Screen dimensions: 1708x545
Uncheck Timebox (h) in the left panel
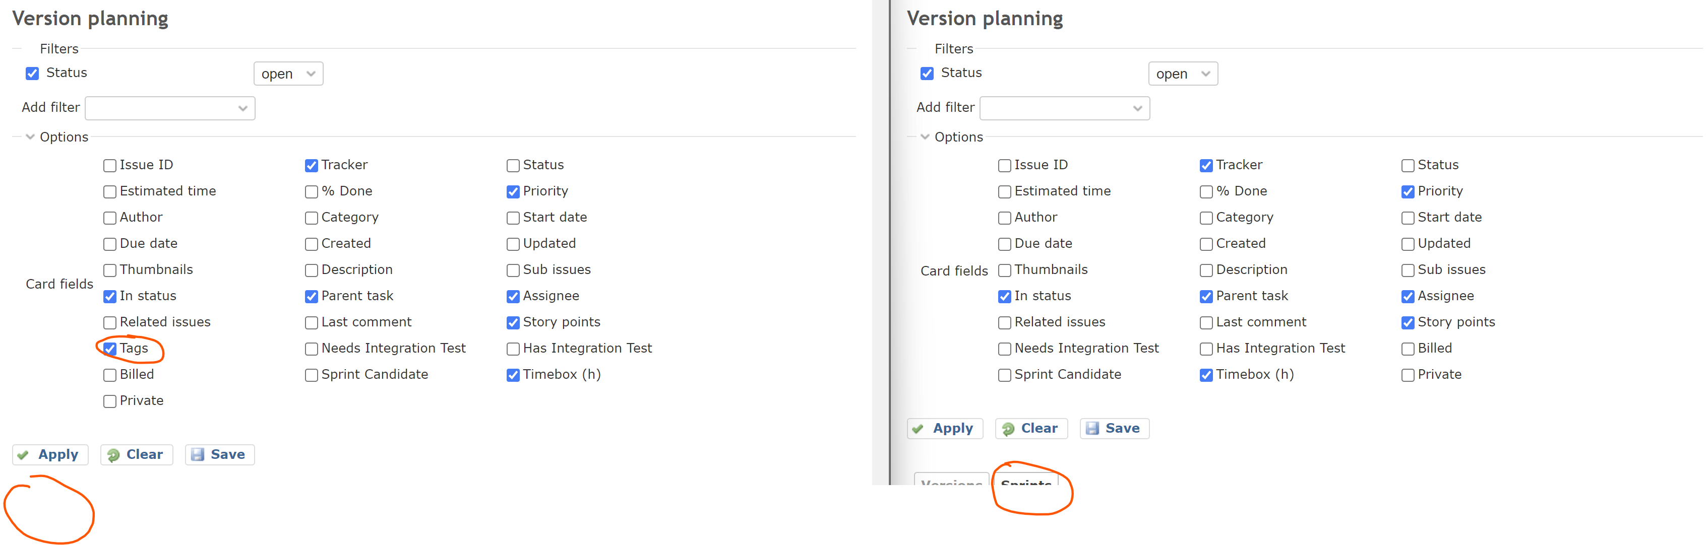(513, 375)
